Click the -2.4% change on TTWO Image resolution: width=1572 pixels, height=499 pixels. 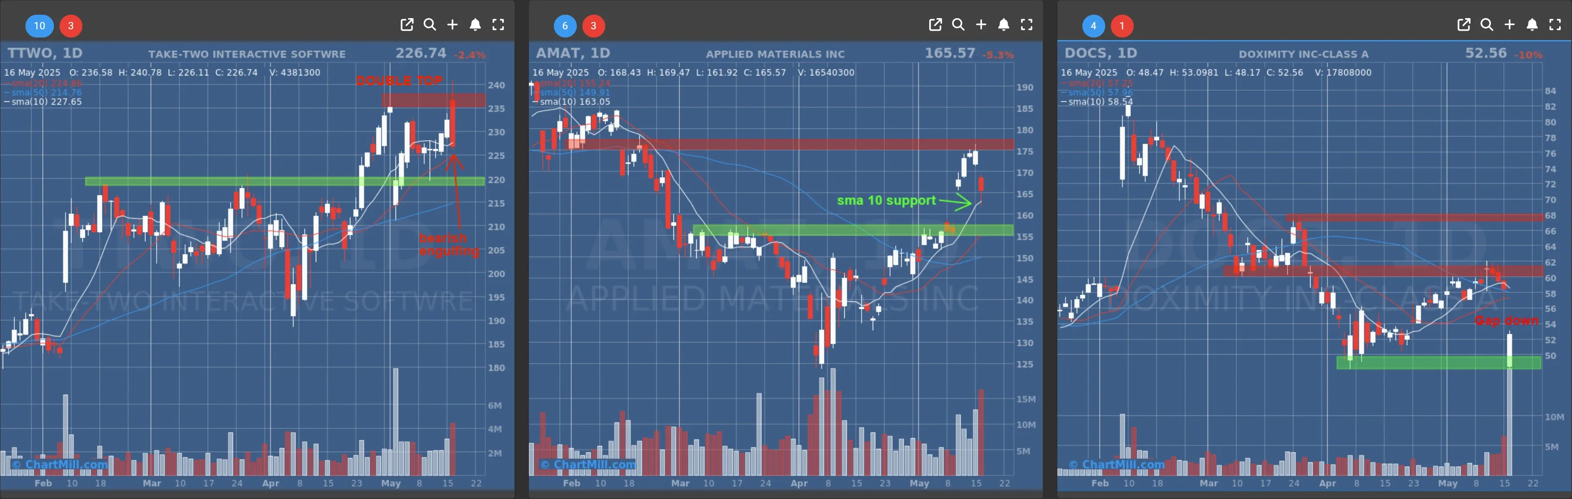click(470, 55)
